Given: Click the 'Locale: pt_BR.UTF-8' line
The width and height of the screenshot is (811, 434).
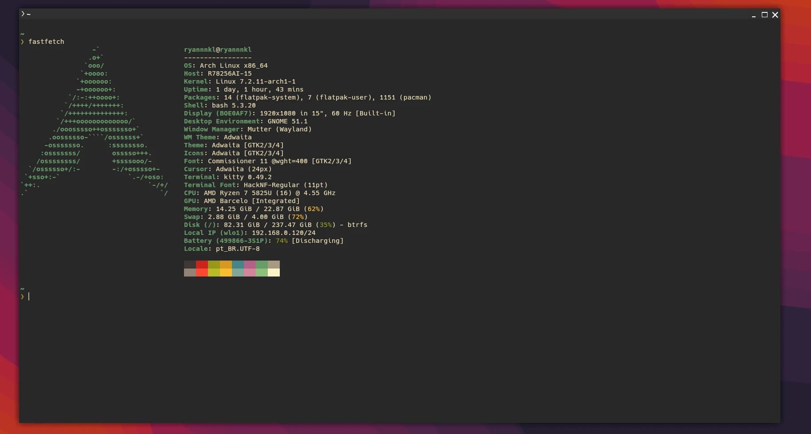Looking at the screenshot, I should pyautogui.click(x=222, y=249).
